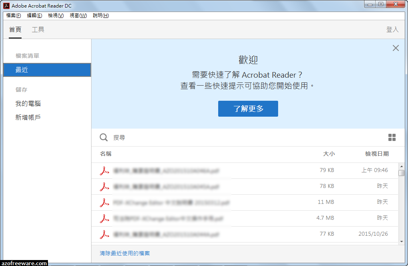Click PDF icon of the 78 KB file
Image resolution: width=408 pixels, height=266 pixels.
104,187
